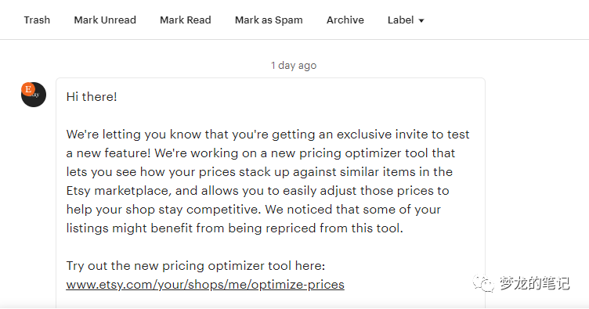
Task: Mark this message as Unread
Action: 105,20
